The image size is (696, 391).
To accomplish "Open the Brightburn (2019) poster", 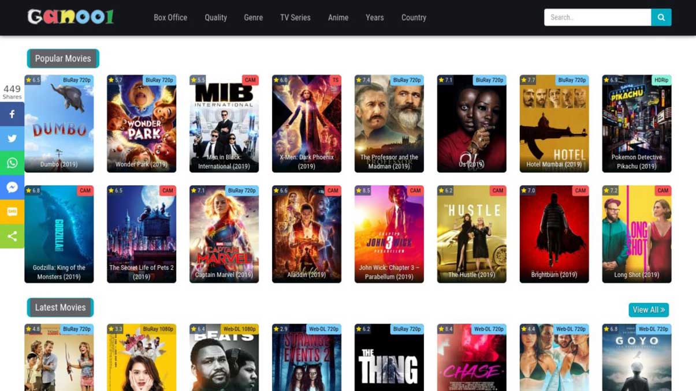I will click(x=554, y=234).
